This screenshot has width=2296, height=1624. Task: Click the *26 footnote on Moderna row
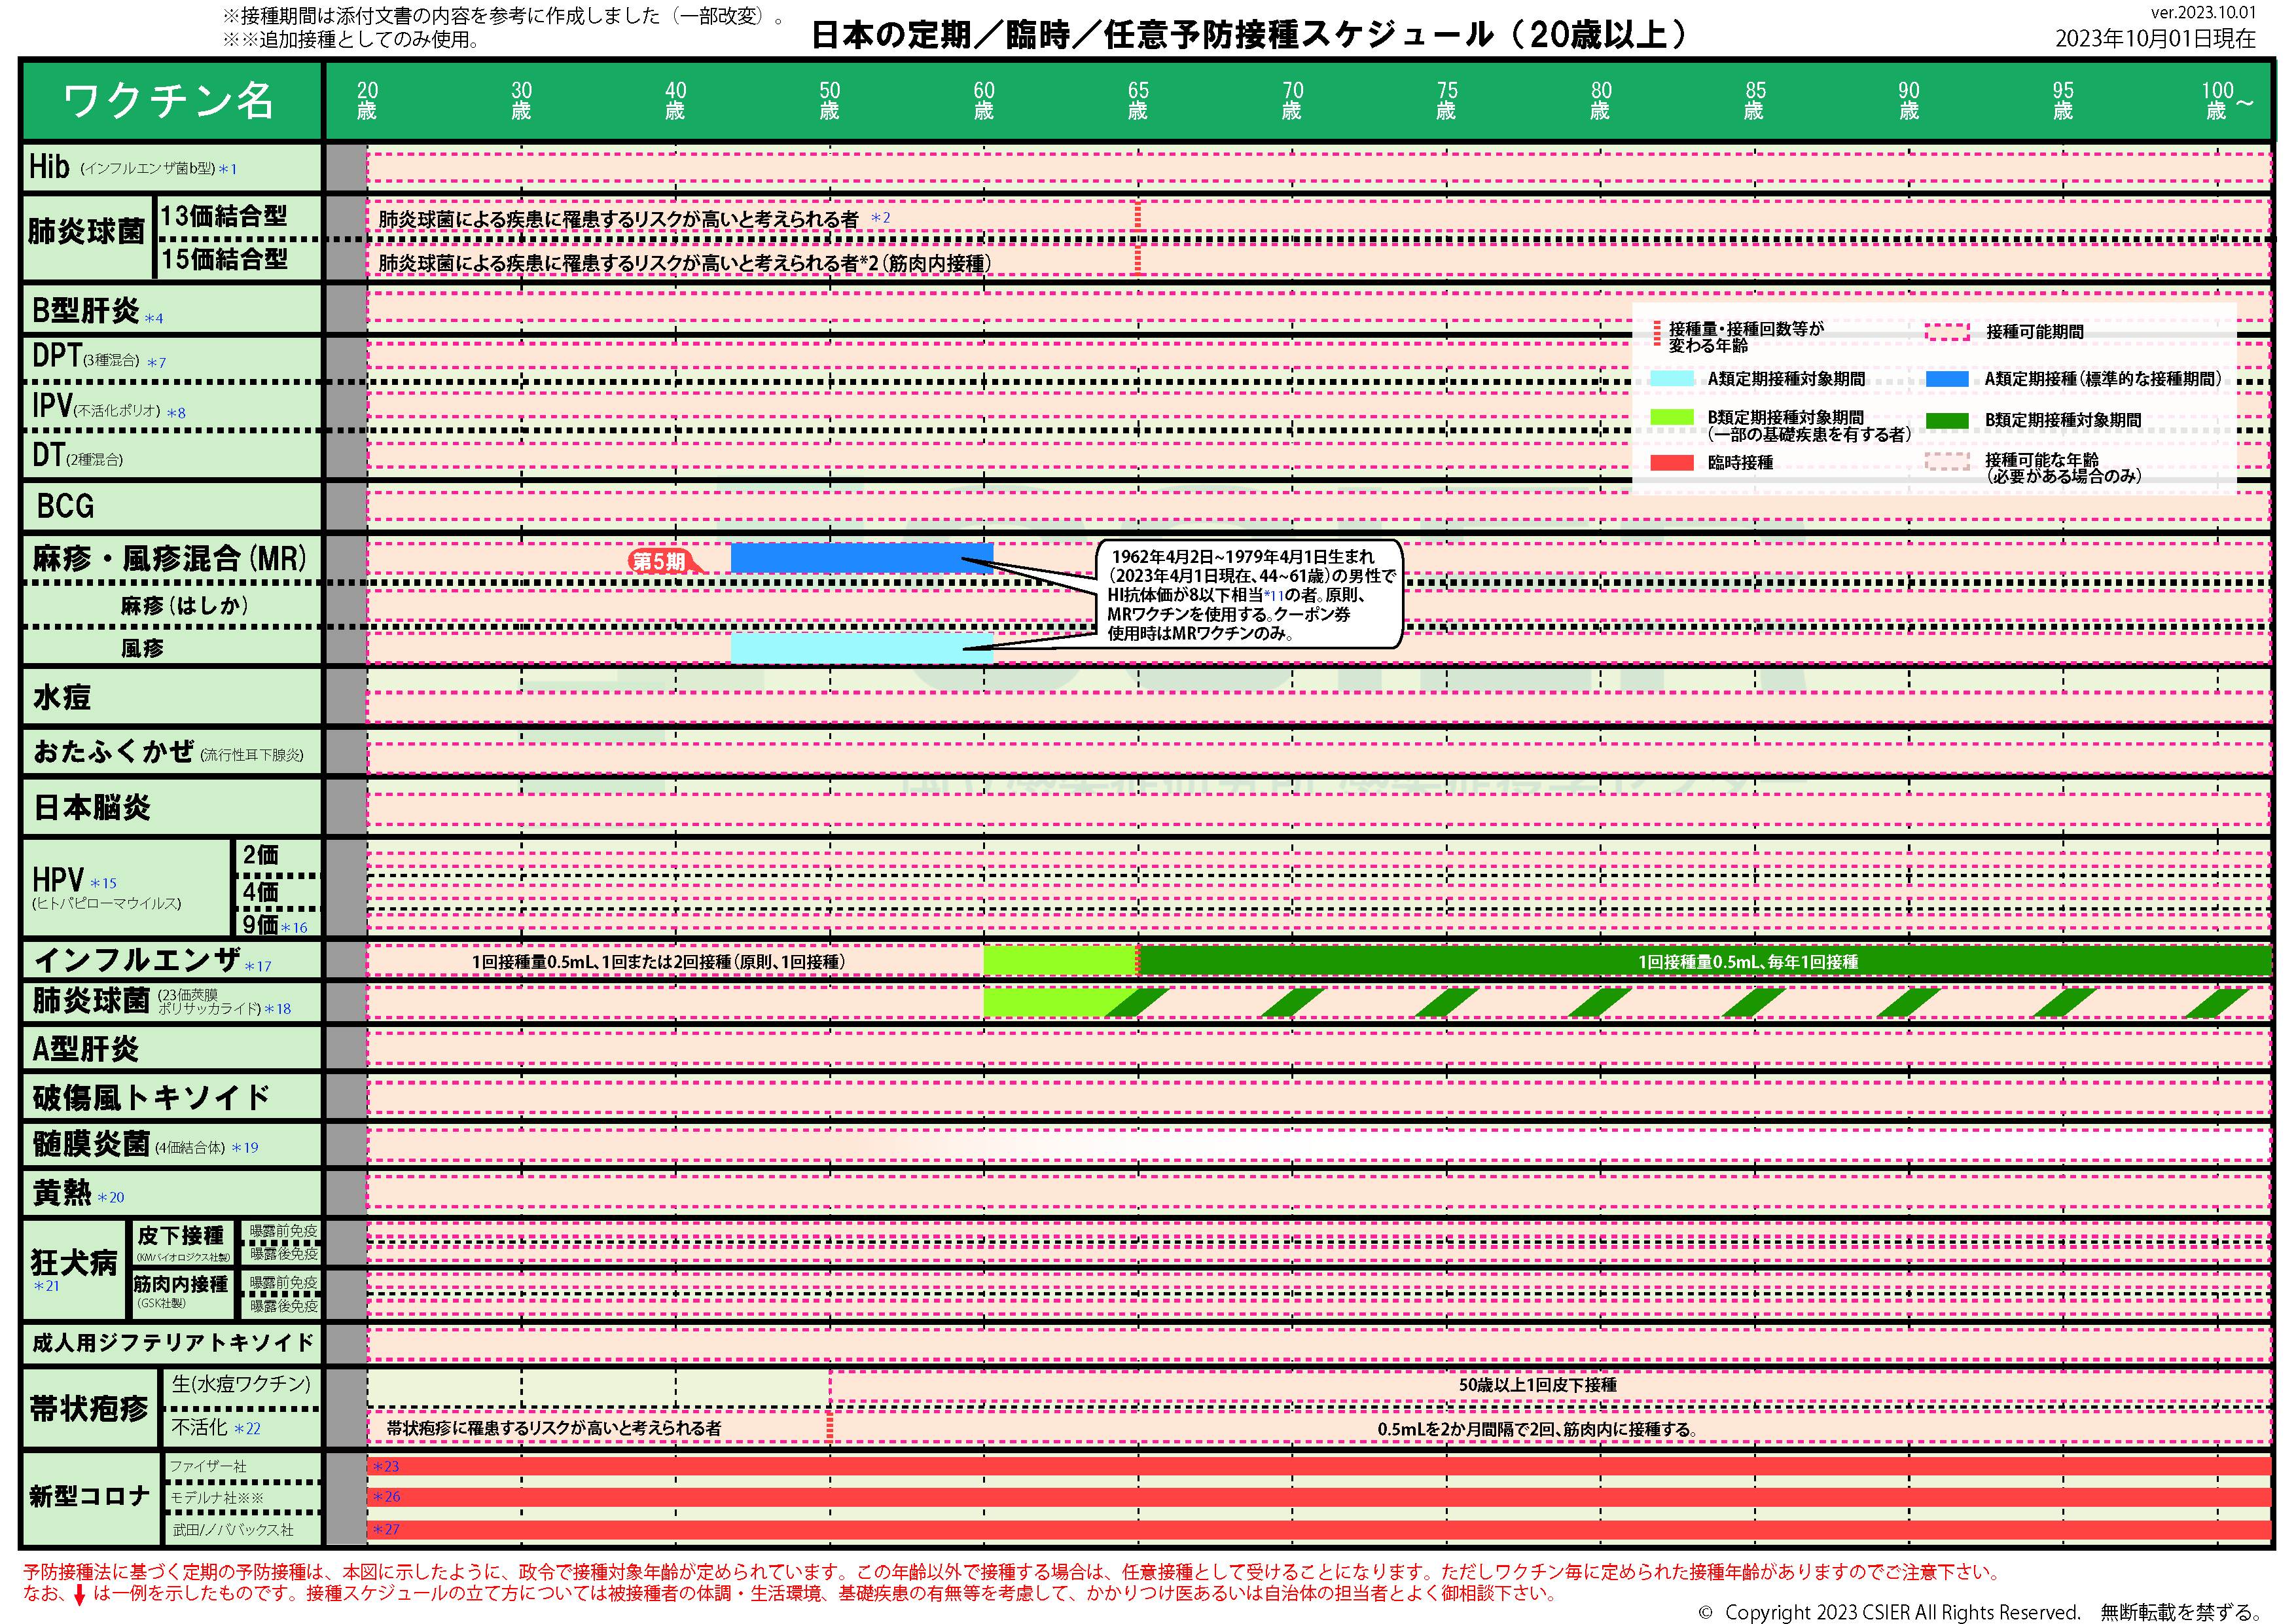tap(385, 1497)
